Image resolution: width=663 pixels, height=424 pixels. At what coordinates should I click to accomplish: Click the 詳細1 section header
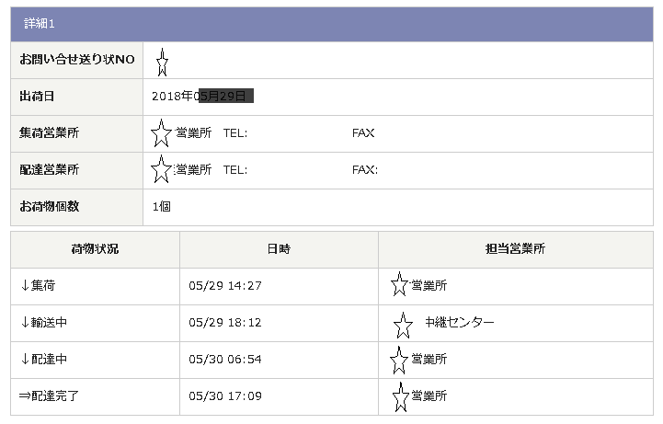pos(40,23)
